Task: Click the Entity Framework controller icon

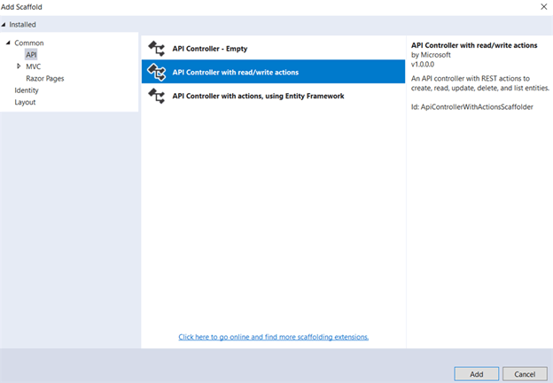Action: pos(157,96)
